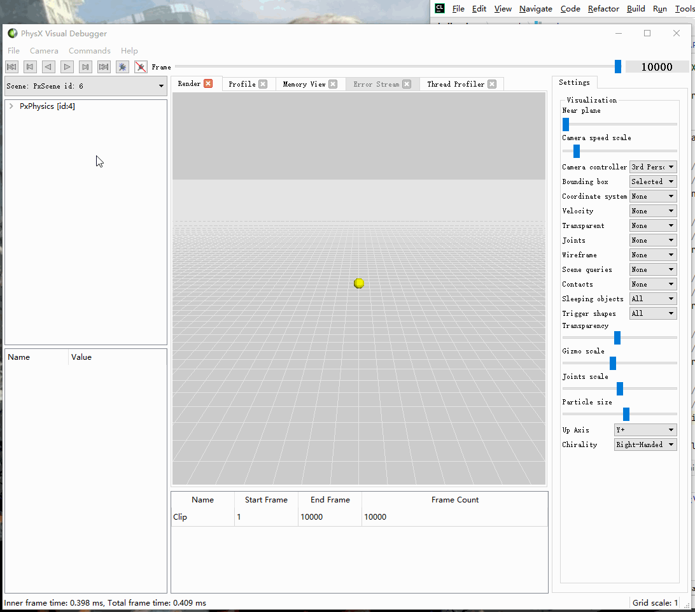
Task: Click the blue laser-burst toolbar icon
Action: pos(122,67)
